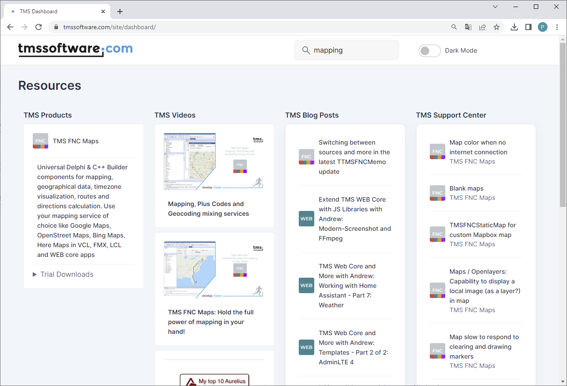
Task: Click the FNC icon beside TMS FNC Maps product
Action: [x=40, y=141]
